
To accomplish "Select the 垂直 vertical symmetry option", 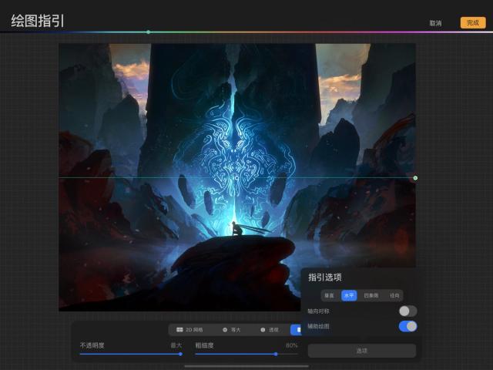I will pyautogui.click(x=329, y=295).
